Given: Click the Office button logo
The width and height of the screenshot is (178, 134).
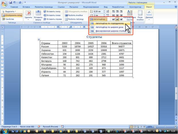Looking at the screenshot, I should pyautogui.click(x=4, y=4).
